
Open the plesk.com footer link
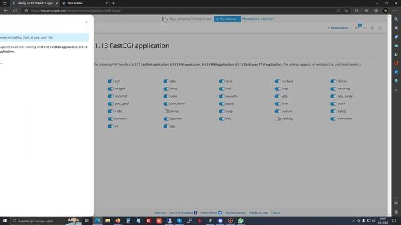point(160,212)
